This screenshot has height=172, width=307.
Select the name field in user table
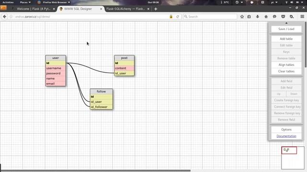(56, 78)
